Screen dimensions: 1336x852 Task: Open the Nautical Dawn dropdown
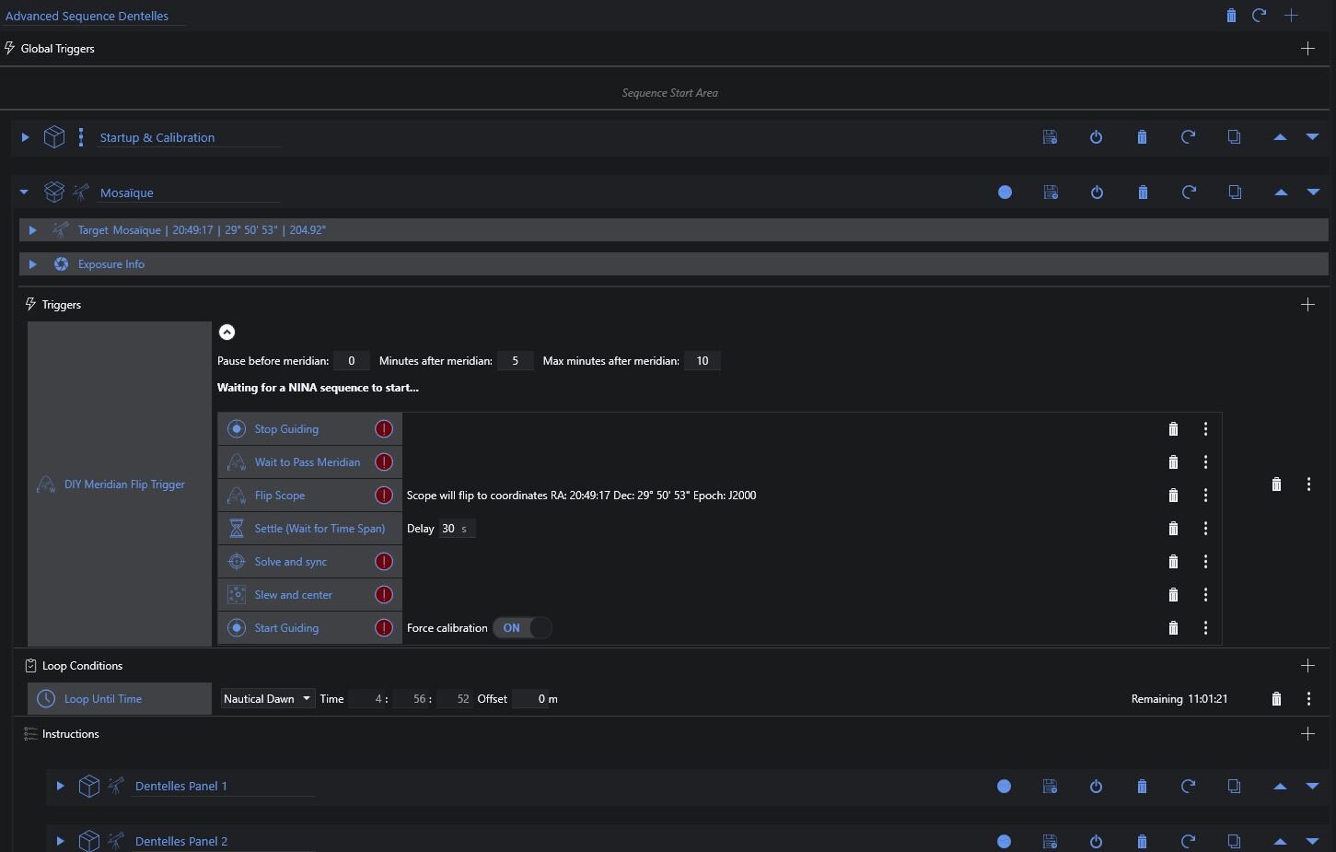point(267,699)
